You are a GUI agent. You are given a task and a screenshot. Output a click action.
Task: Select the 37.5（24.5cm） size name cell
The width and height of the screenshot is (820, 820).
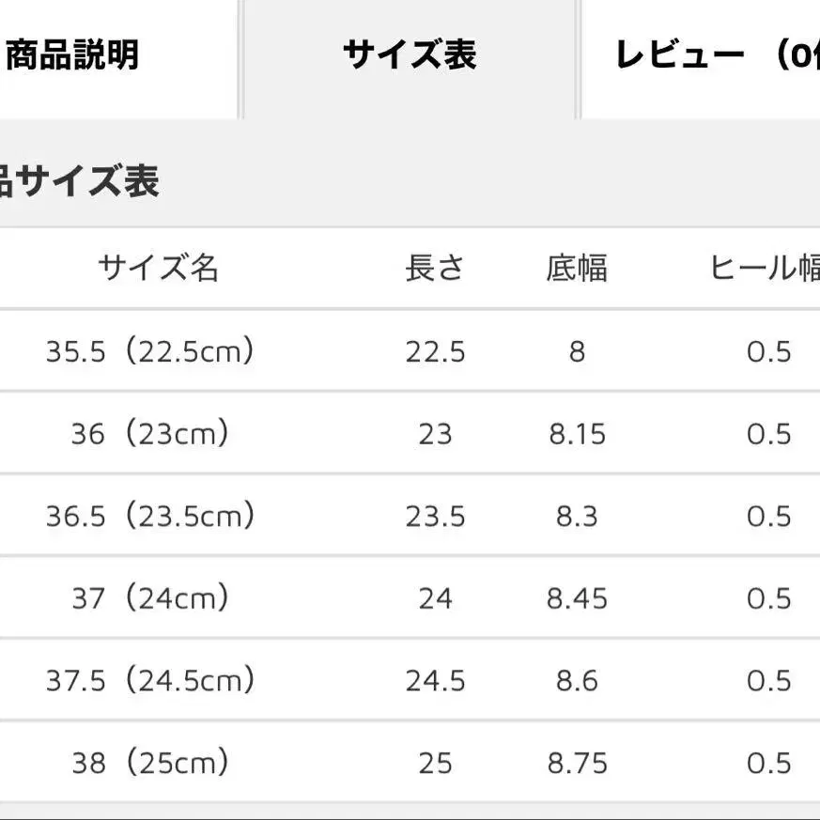150,680
